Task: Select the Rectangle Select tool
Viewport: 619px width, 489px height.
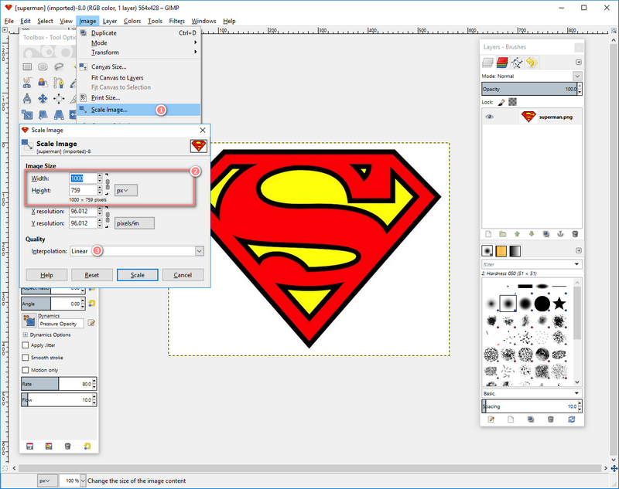Action: pyautogui.click(x=28, y=66)
